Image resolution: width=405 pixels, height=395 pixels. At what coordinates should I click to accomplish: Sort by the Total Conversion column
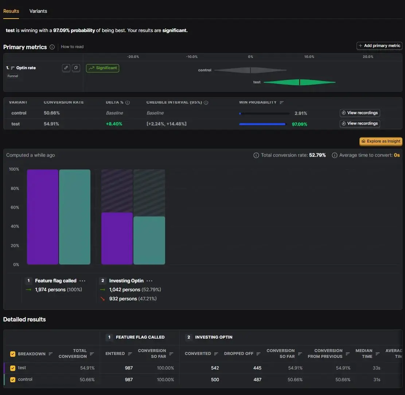92,353
